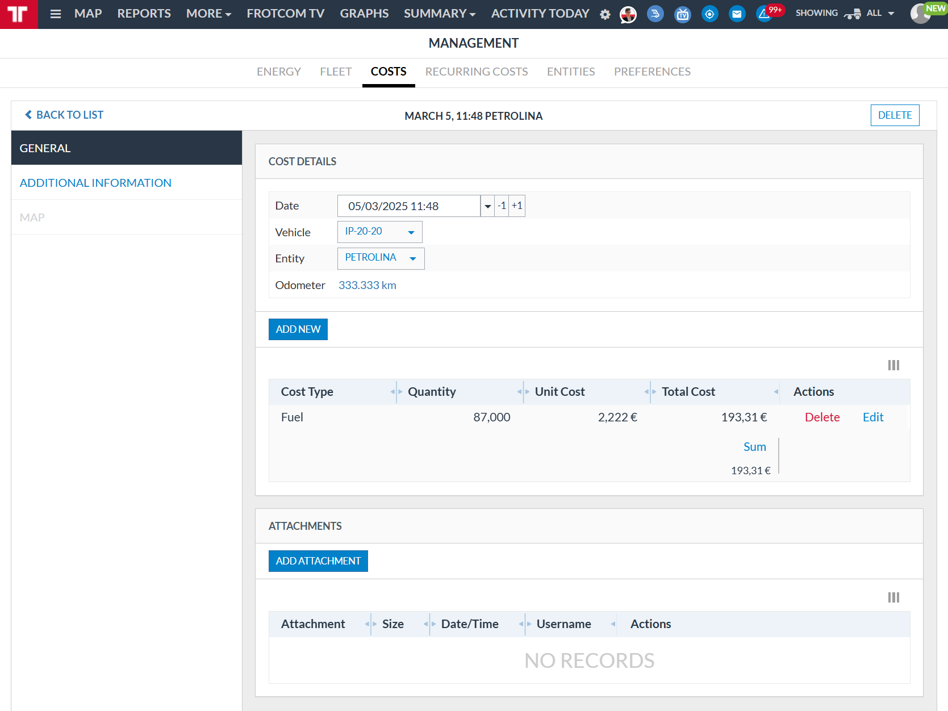948x711 pixels.
Task: Open the hamburger menu icon
Action: point(55,14)
